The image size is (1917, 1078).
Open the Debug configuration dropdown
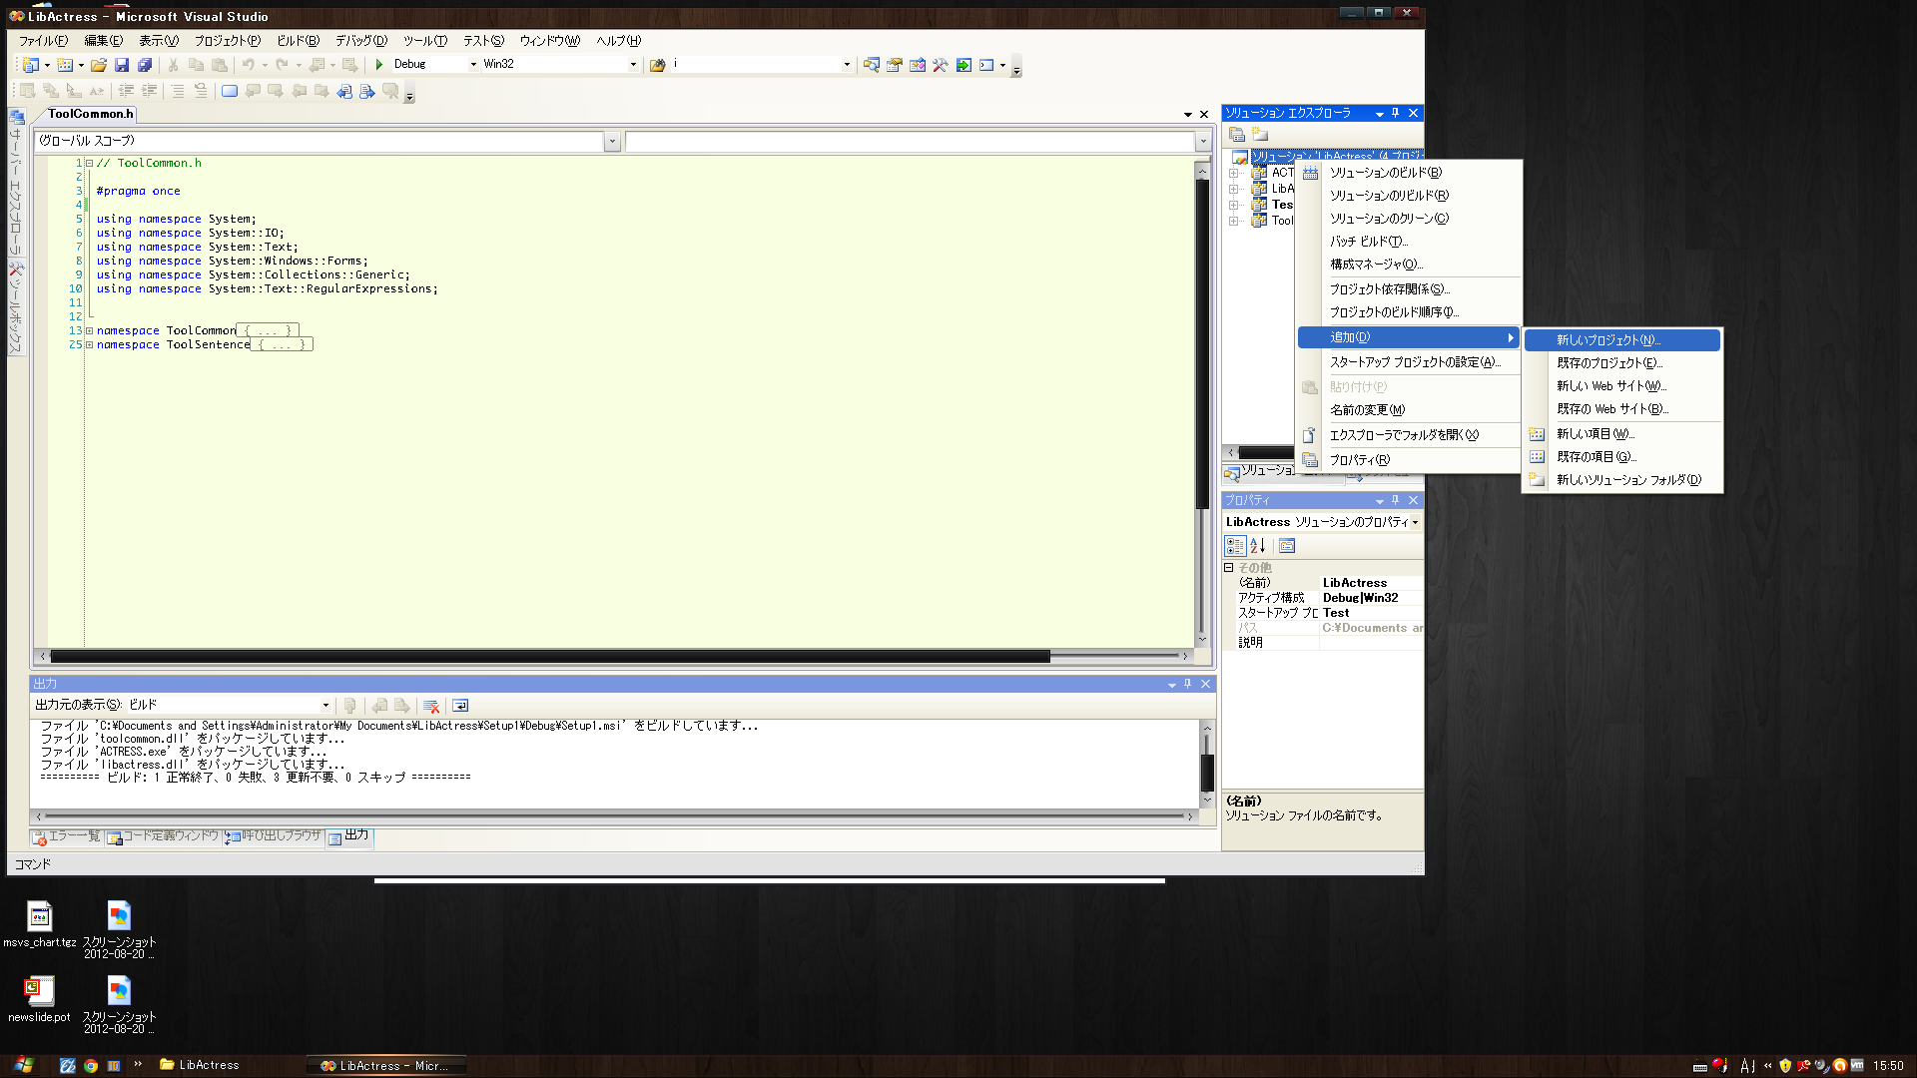(x=473, y=64)
